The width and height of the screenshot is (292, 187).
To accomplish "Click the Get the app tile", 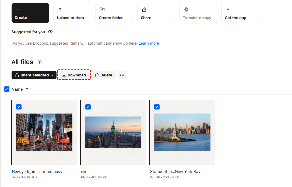I will (240, 13).
